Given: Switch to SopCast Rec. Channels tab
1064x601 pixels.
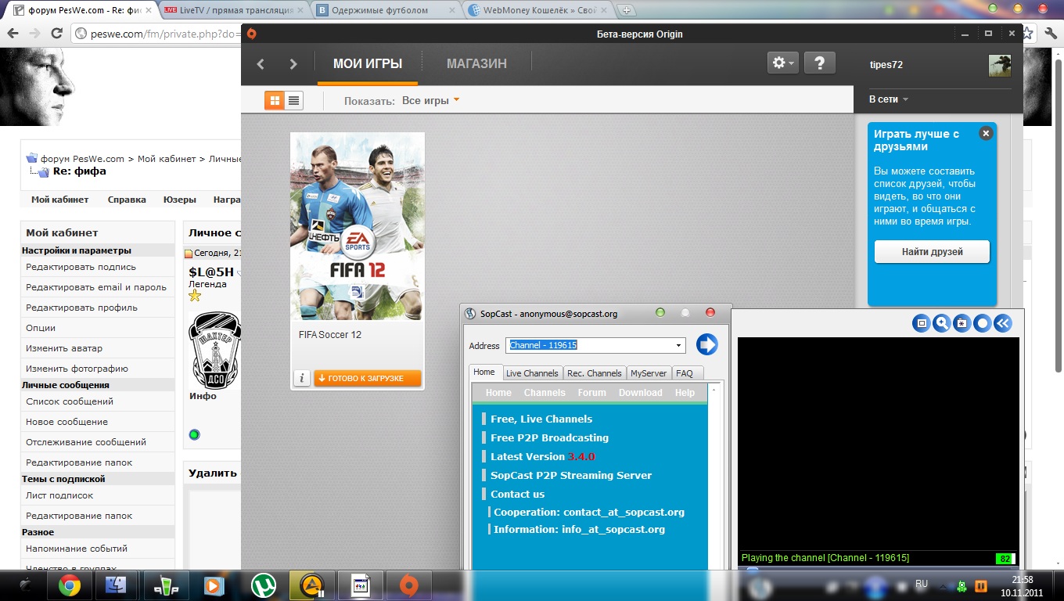Looking at the screenshot, I should point(595,373).
